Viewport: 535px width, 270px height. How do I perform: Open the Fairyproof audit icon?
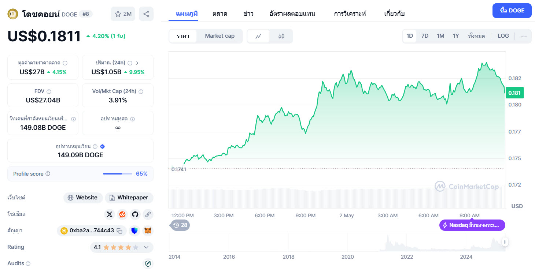pos(148,263)
